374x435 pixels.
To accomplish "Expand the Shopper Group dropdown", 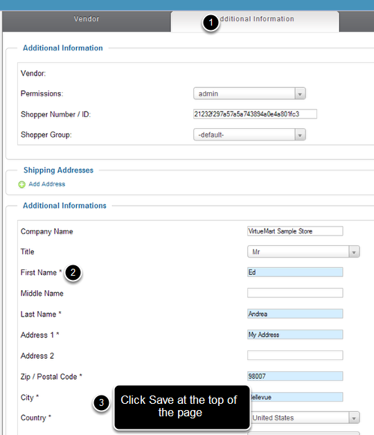I will point(249,135).
